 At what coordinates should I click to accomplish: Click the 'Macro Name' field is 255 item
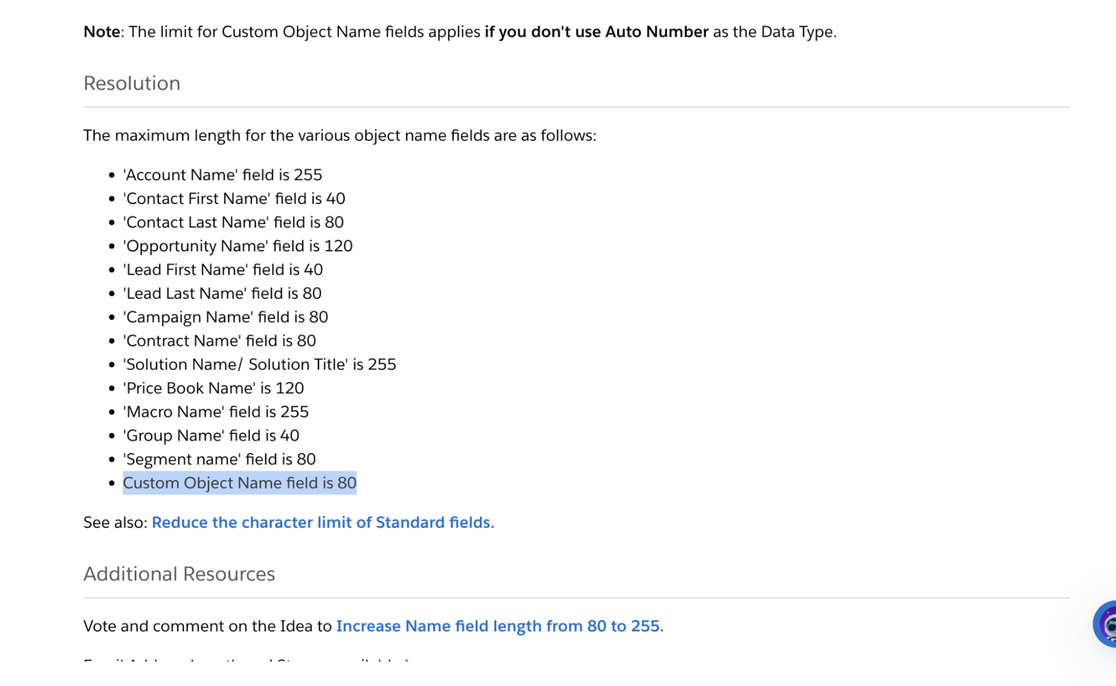click(215, 412)
